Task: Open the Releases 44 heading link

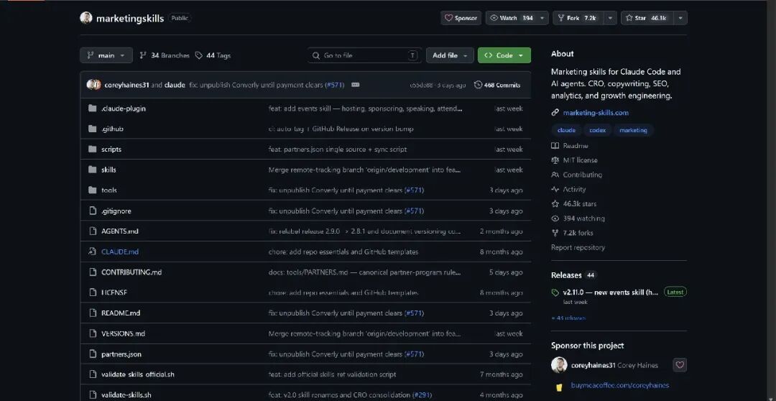Action: [574, 275]
